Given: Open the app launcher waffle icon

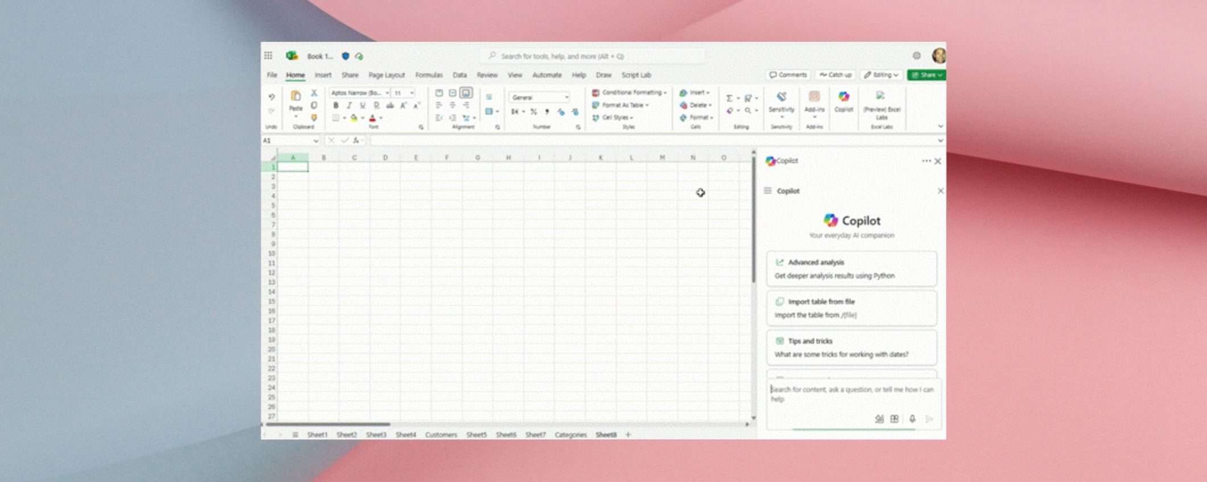Looking at the screenshot, I should click(x=268, y=56).
